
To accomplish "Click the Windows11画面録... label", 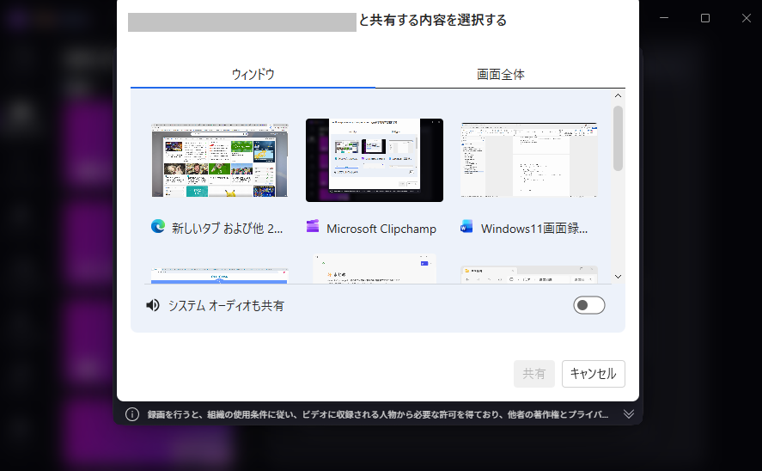I will click(534, 229).
